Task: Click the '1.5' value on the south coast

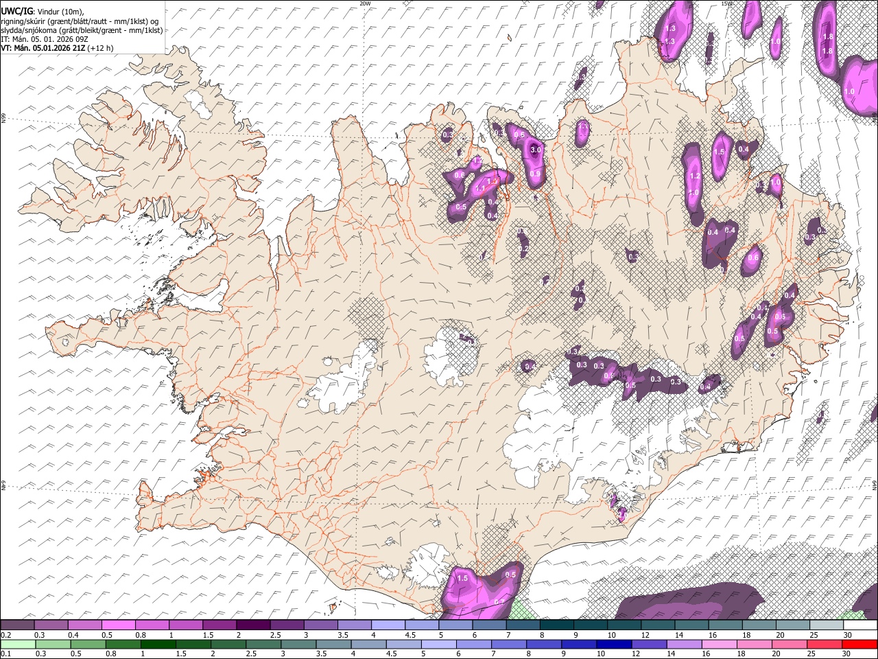Action: click(462, 579)
